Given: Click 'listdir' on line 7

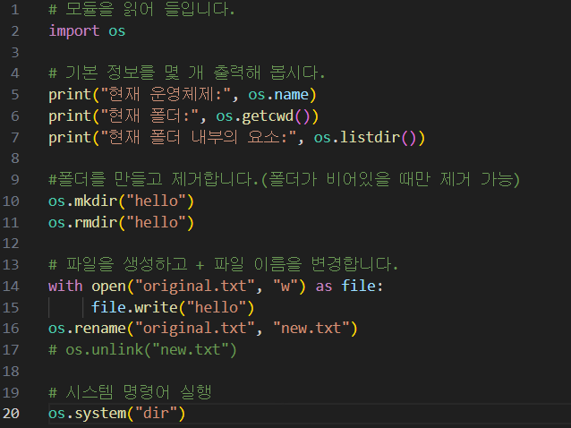Looking at the screenshot, I should 370,137.
